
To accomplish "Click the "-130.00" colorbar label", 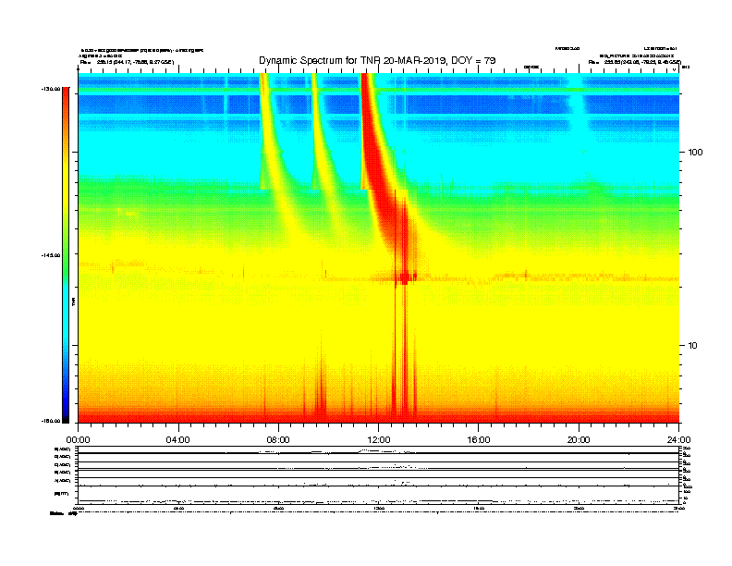I will pyautogui.click(x=51, y=89).
